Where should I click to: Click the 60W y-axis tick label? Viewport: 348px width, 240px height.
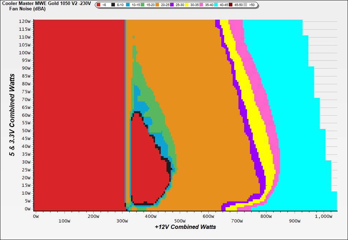(28, 115)
